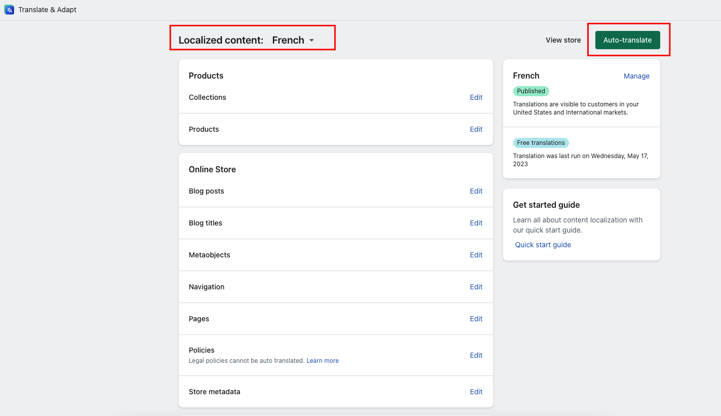Edit Blog titles translations

(476, 223)
